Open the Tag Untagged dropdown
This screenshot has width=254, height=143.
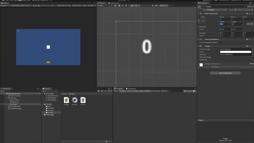[216, 10]
